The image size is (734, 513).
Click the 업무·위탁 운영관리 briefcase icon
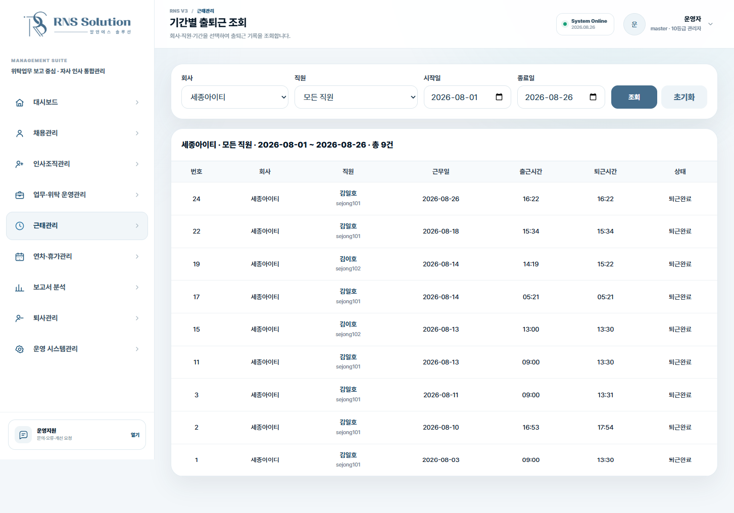pos(20,195)
